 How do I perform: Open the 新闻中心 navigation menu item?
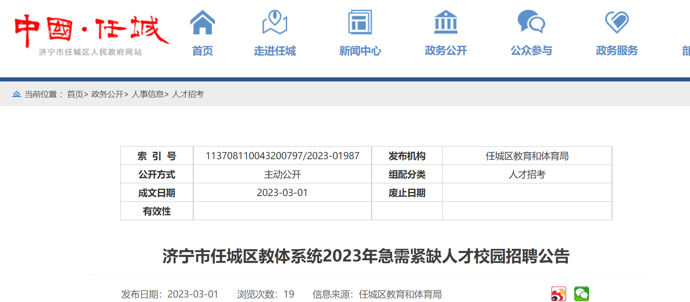360,51
